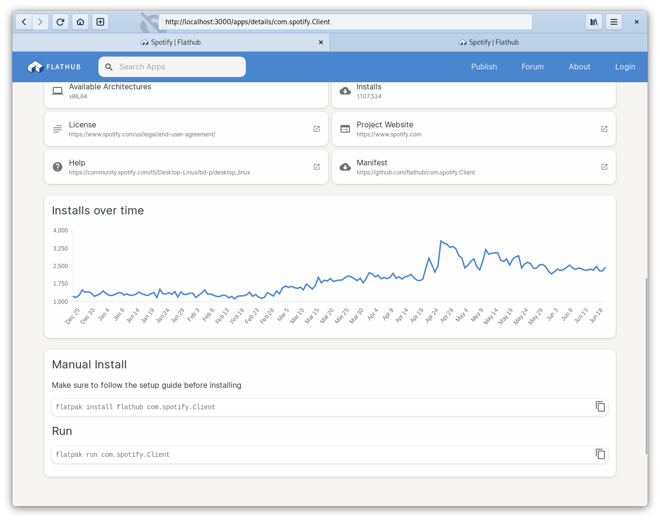This screenshot has width=660, height=520.
Task: Click the setup guide notice text
Action: tap(146, 385)
